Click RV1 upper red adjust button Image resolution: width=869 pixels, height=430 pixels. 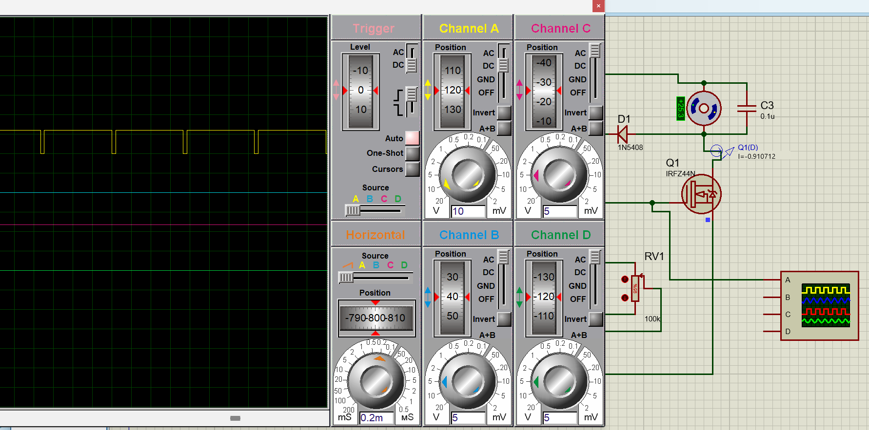pos(625,280)
